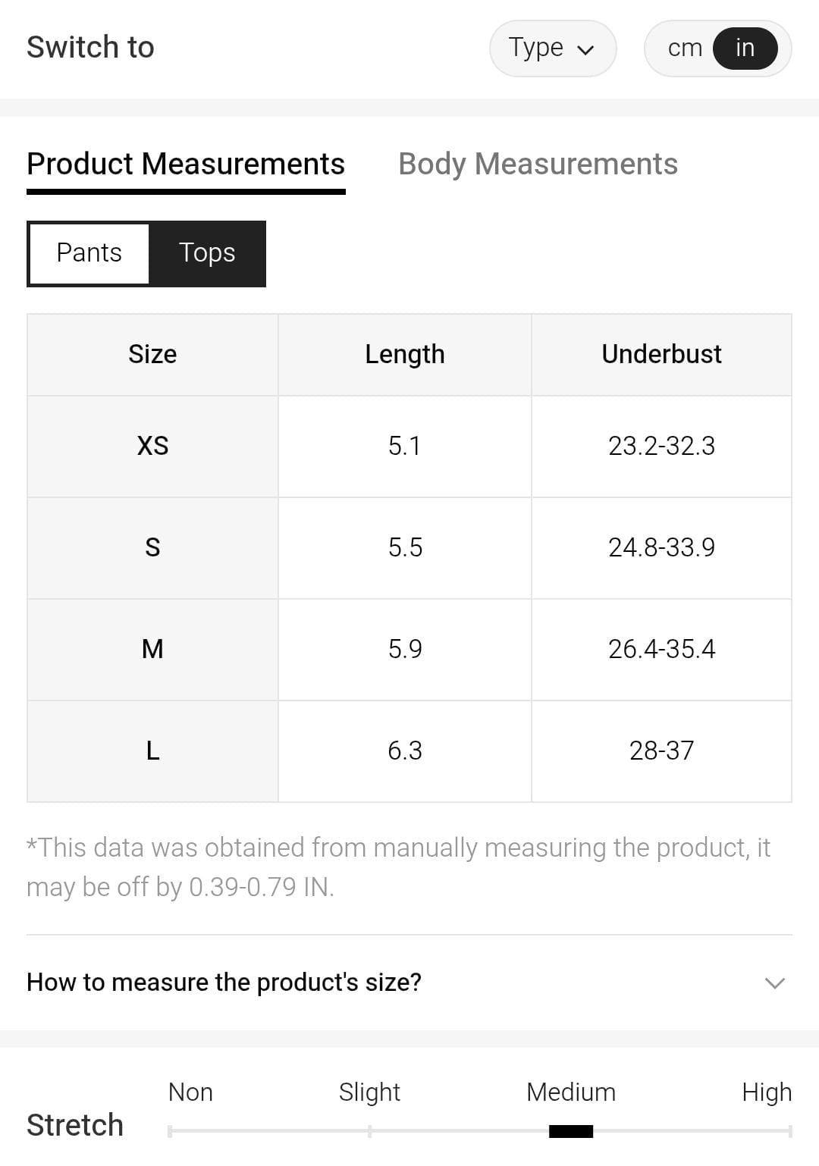
Task: Select the L size row label
Action: point(152,751)
